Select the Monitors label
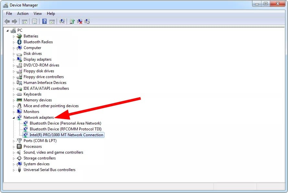This screenshot has height=193, width=288. (31, 112)
